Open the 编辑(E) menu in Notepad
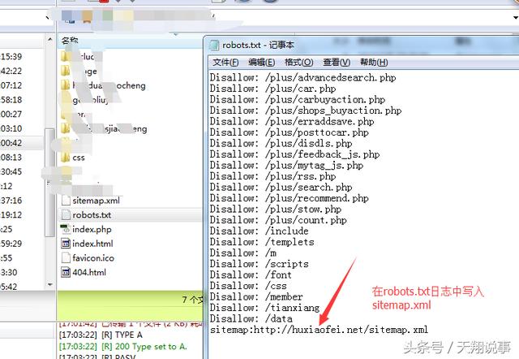This screenshot has width=519, height=359. tap(261, 63)
